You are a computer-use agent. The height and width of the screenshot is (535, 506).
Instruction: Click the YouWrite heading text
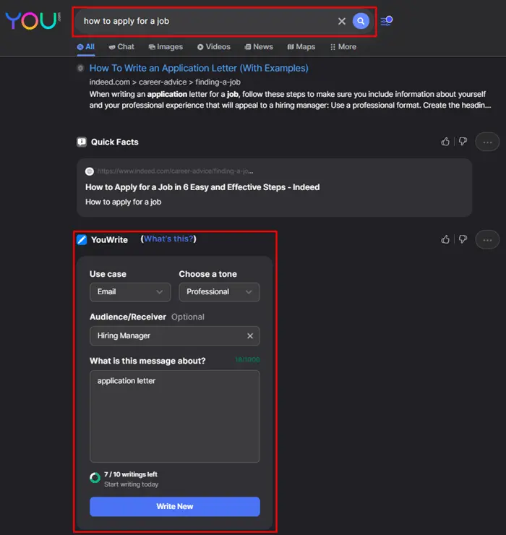point(109,240)
